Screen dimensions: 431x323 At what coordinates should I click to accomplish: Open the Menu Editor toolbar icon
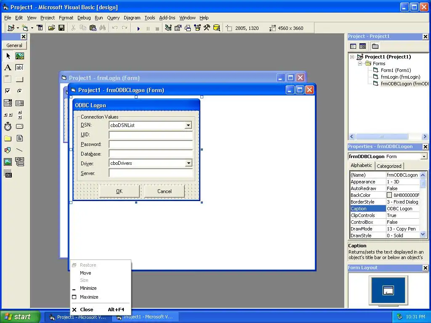[40, 28]
